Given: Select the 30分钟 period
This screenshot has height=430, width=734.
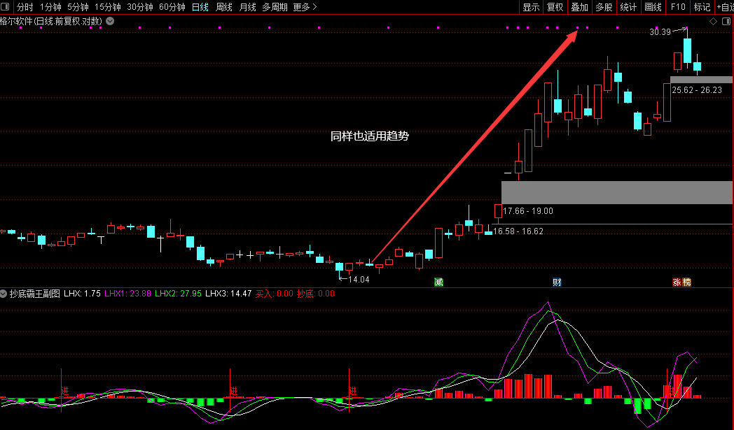Looking at the screenshot, I should (x=140, y=7).
